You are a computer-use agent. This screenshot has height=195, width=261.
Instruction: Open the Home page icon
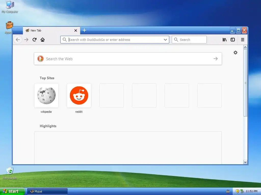coord(43,40)
